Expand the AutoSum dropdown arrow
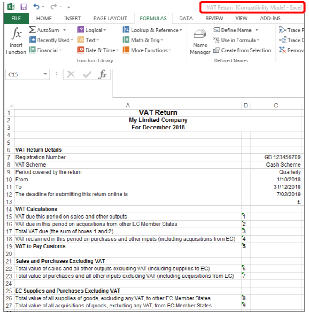309x312 pixels. pos(65,30)
